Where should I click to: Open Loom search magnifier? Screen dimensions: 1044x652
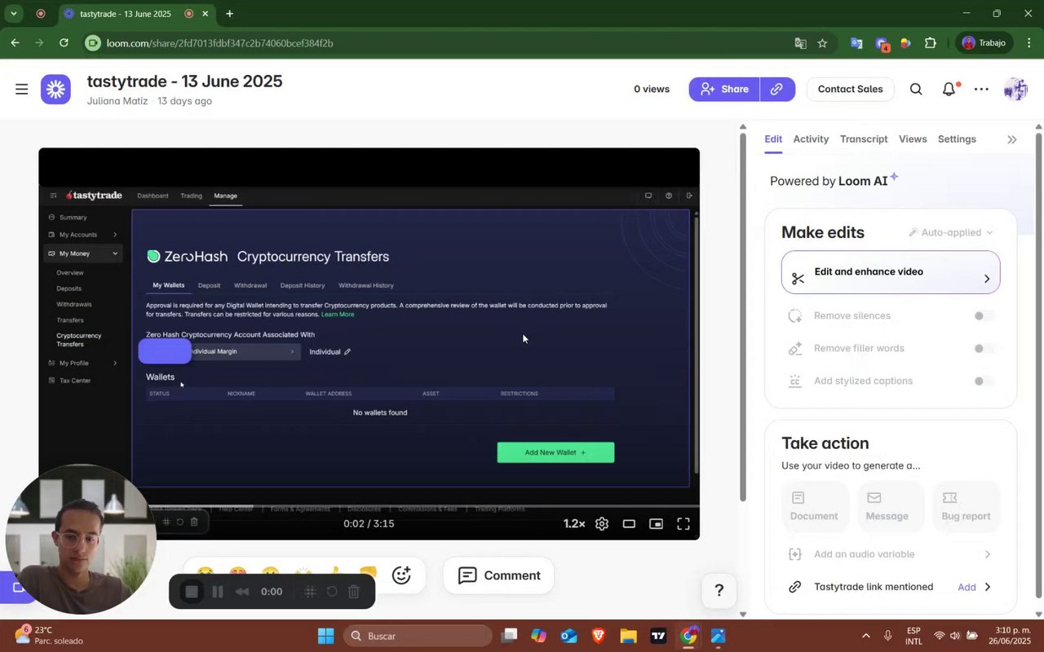click(916, 89)
